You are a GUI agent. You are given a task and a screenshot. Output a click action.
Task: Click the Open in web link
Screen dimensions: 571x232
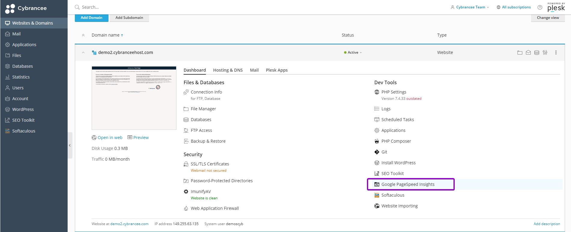(x=107, y=138)
